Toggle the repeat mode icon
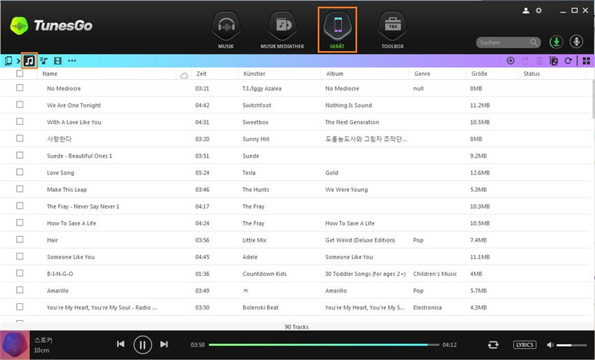595x360 pixels. (x=493, y=345)
